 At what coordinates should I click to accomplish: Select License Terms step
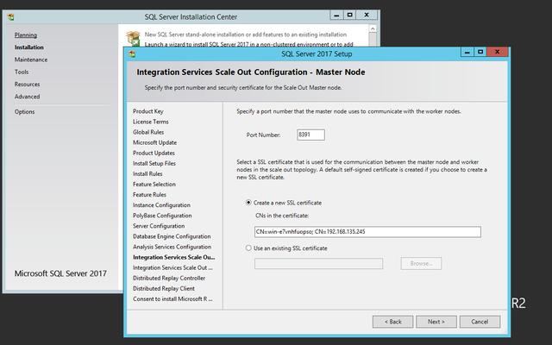pyautogui.click(x=151, y=122)
